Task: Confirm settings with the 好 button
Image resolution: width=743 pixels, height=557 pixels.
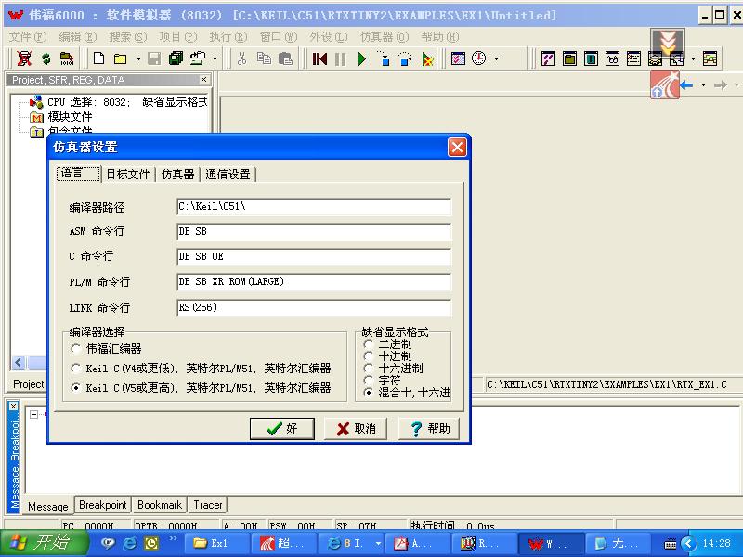Action: point(282,429)
